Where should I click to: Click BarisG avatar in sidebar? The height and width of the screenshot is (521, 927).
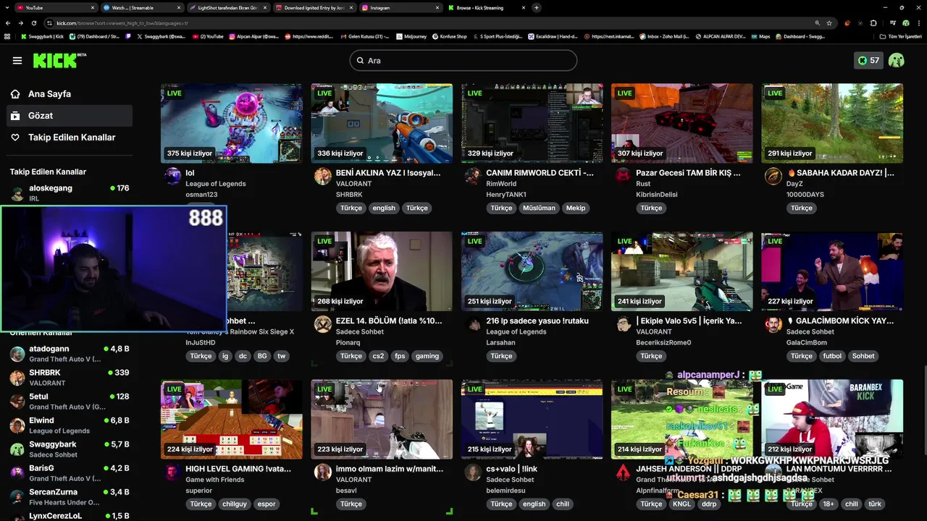point(17,473)
